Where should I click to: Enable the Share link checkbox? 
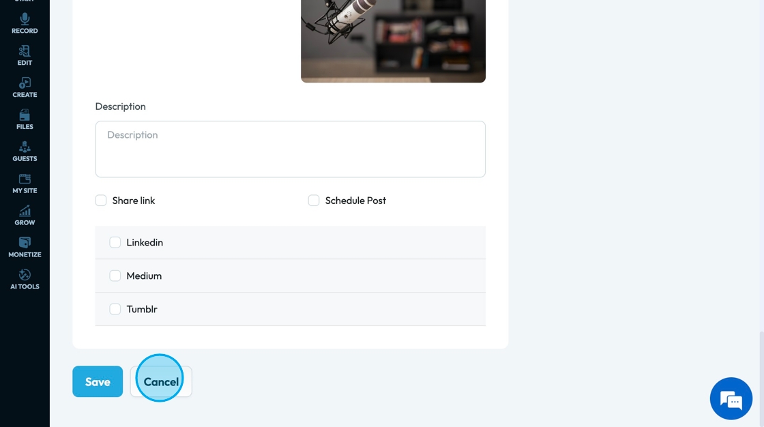(x=101, y=201)
